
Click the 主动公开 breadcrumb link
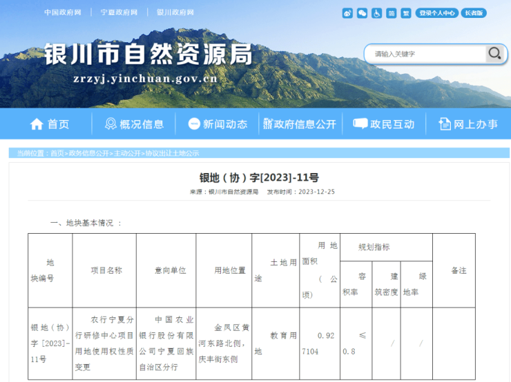tap(127, 153)
